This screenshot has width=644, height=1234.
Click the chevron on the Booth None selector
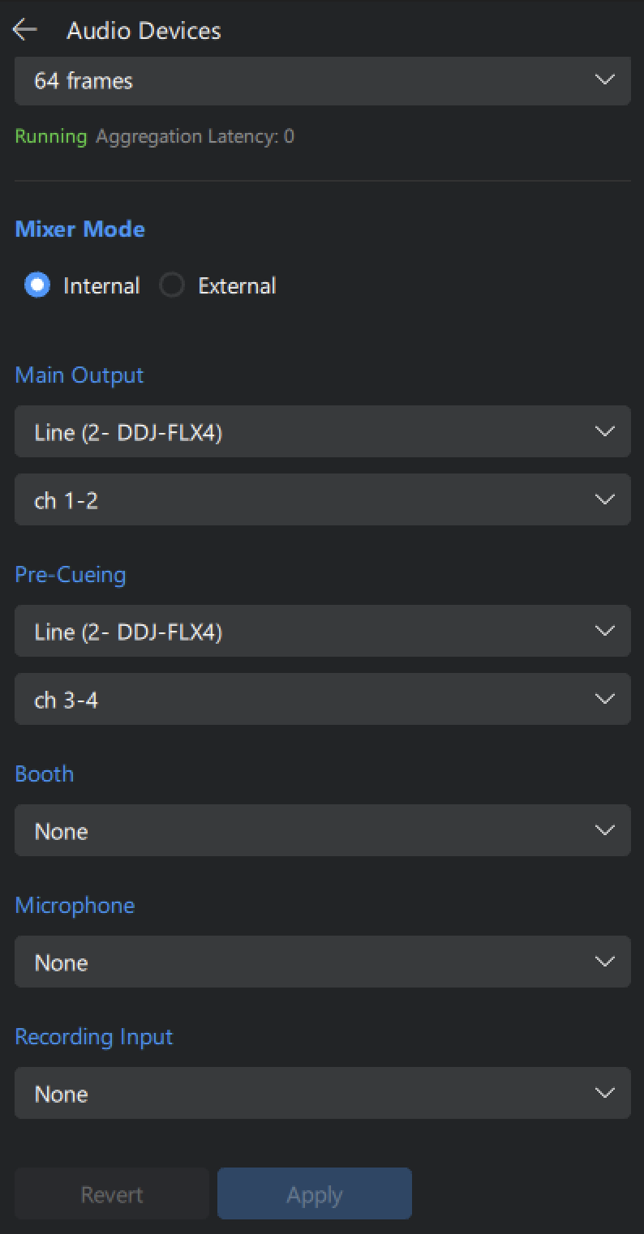604,829
